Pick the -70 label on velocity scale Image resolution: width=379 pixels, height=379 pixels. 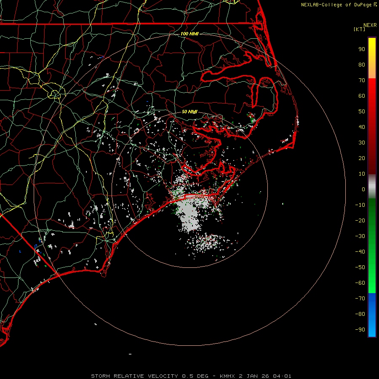coord(360,299)
